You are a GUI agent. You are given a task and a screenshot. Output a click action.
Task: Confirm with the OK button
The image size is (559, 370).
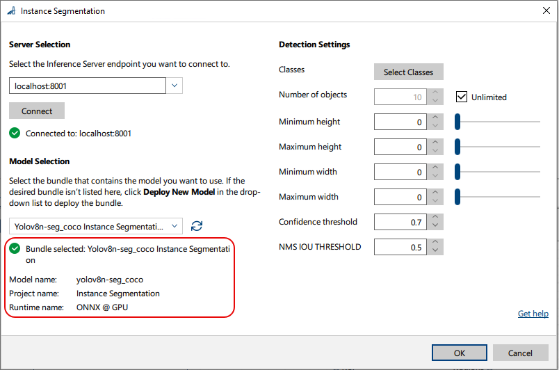pyautogui.click(x=459, y=353)
